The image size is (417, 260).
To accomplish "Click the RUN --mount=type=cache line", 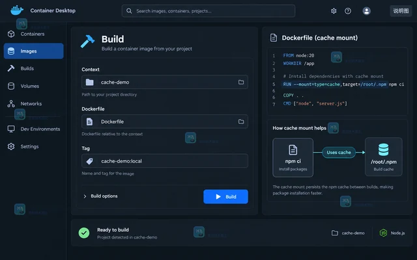I will coord(343,84).
